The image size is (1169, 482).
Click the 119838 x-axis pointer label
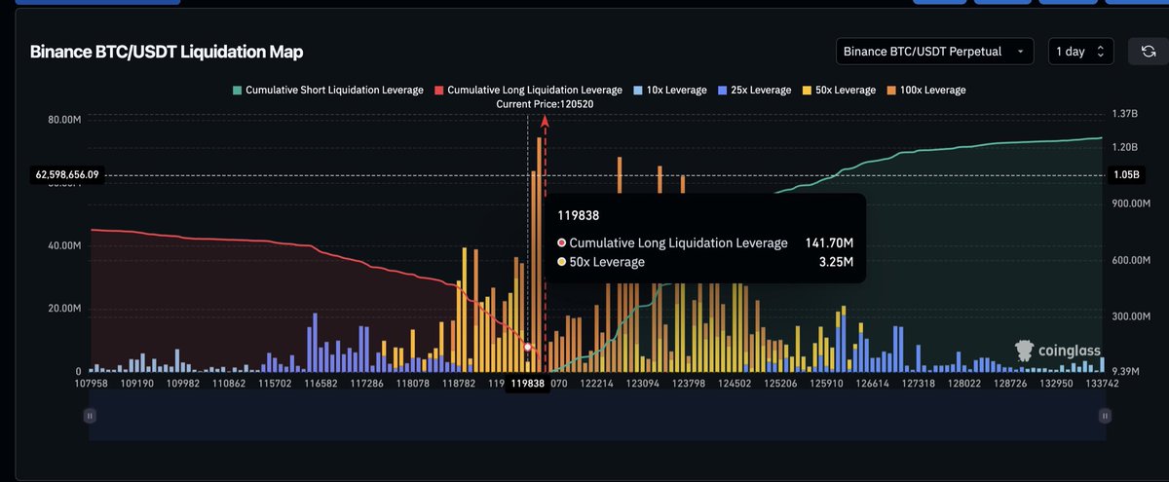pos(527,384)
